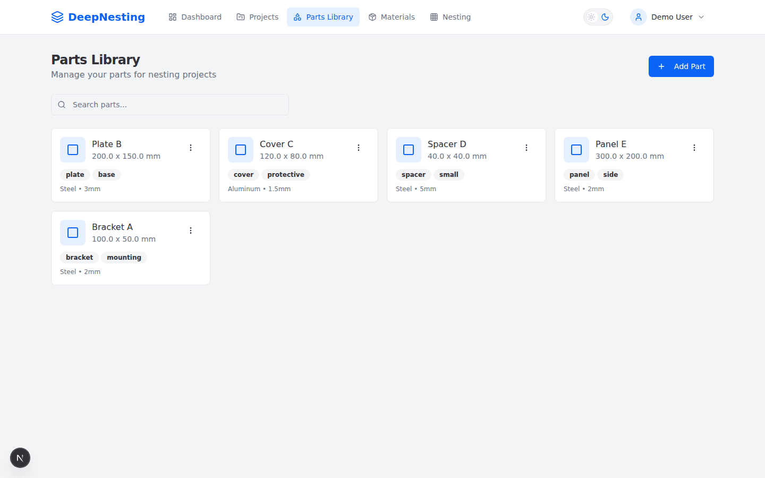This screenshot has height=478, width=765.
Task: Click the Panel E part thumbnail icon
Action: point(576,150)
